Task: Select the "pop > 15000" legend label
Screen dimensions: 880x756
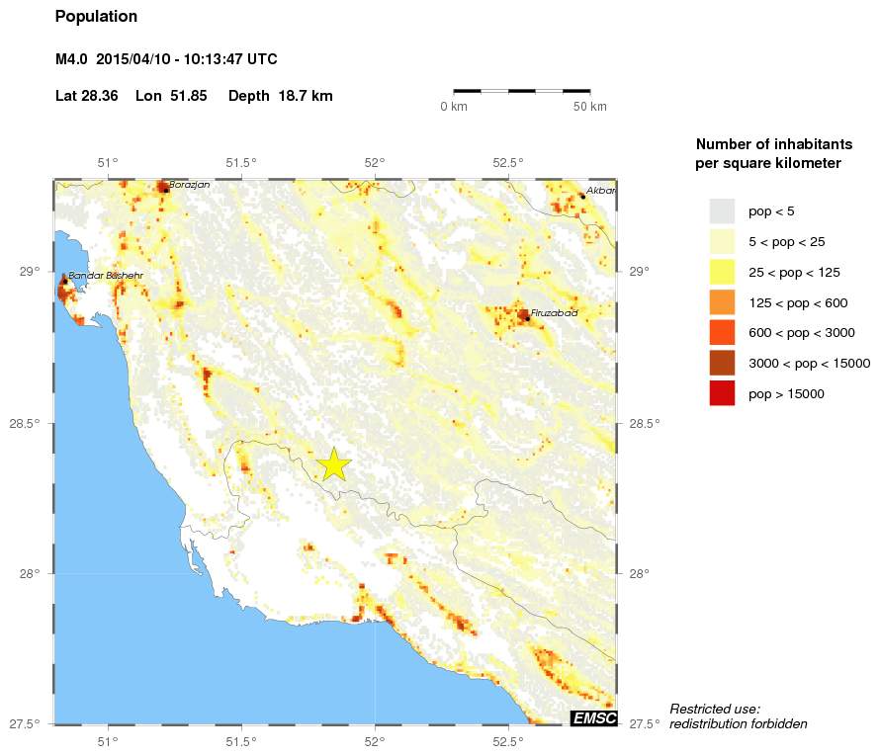Action: point(786,393)
